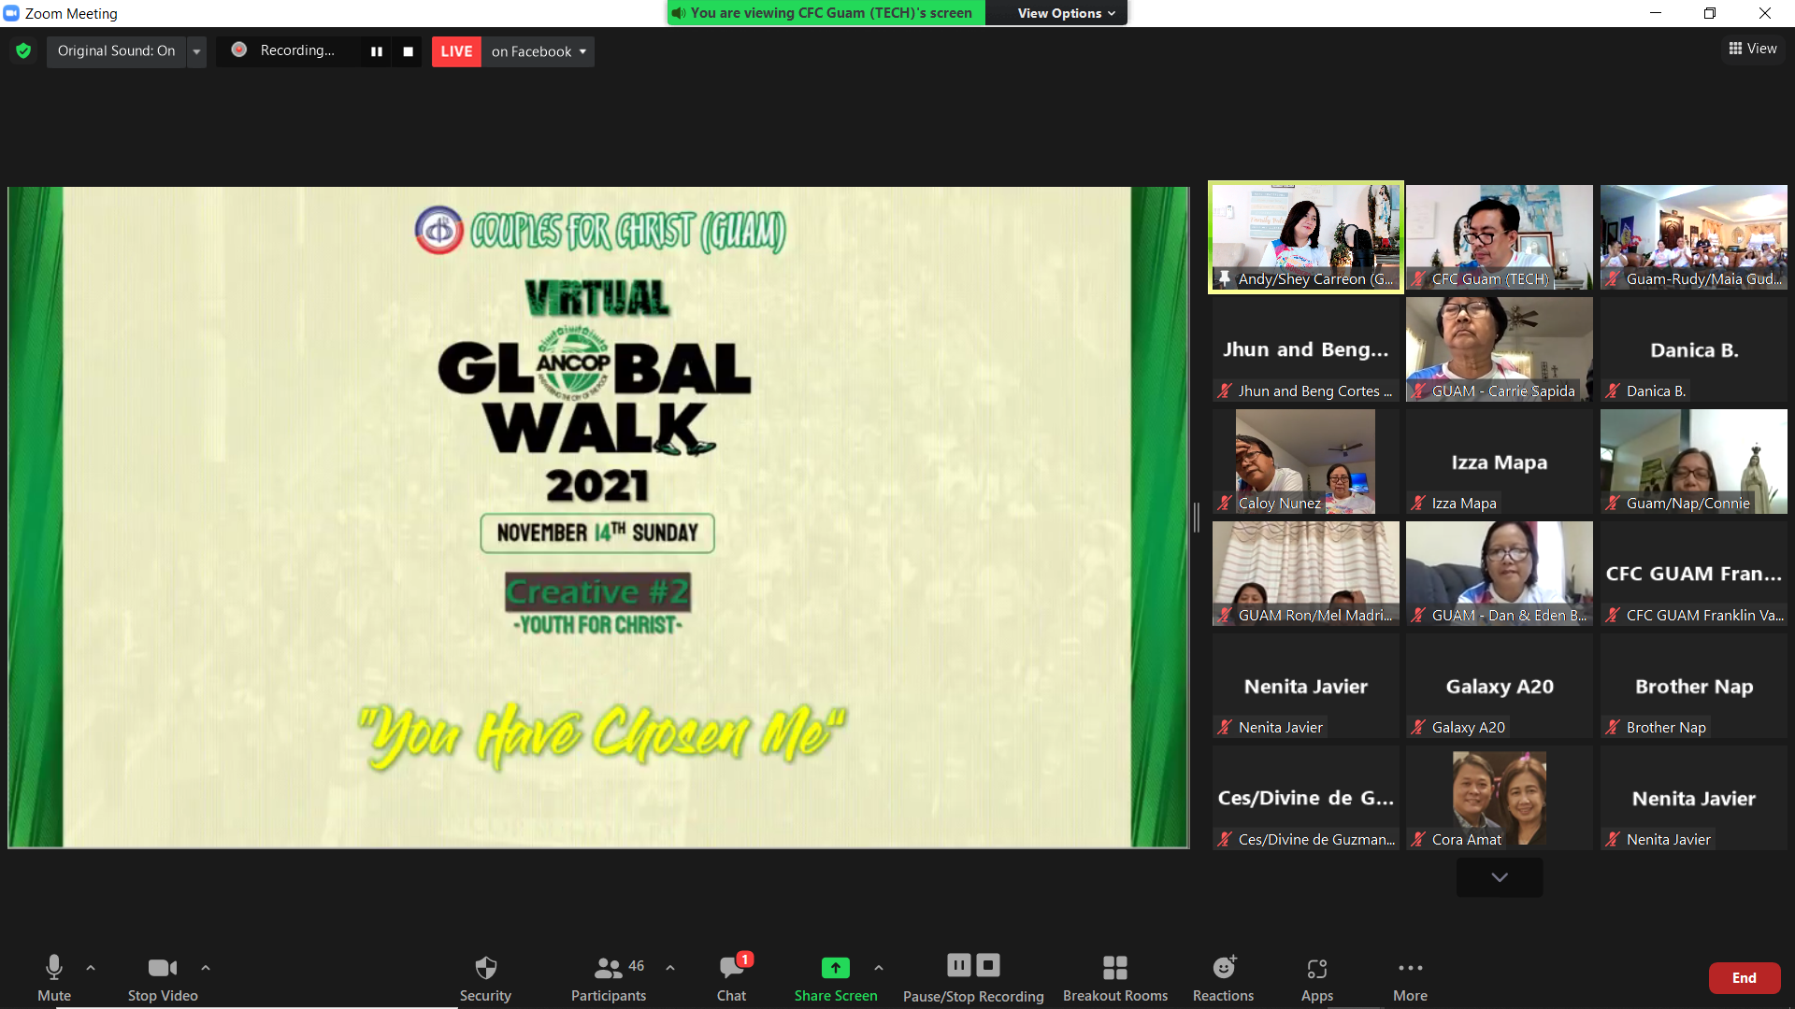Select Galaxy A20 participant tile
Screen dimensions: 1795x1009
tap(1500, 686)
